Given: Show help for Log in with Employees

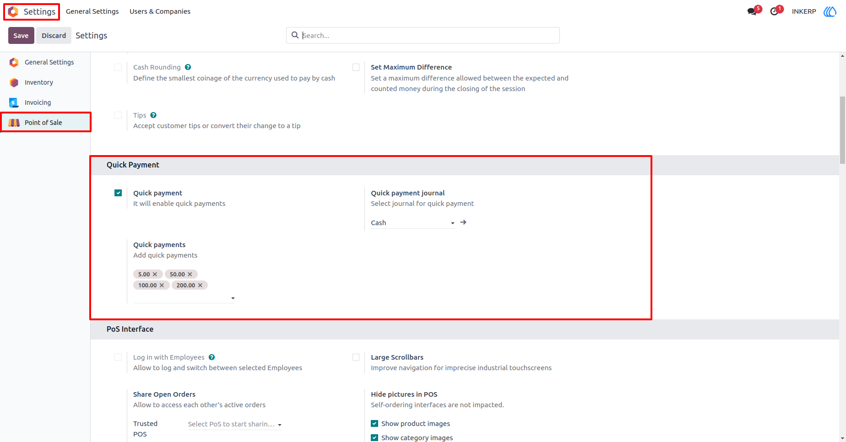Looking at the screenshot, I should point(211,357).
